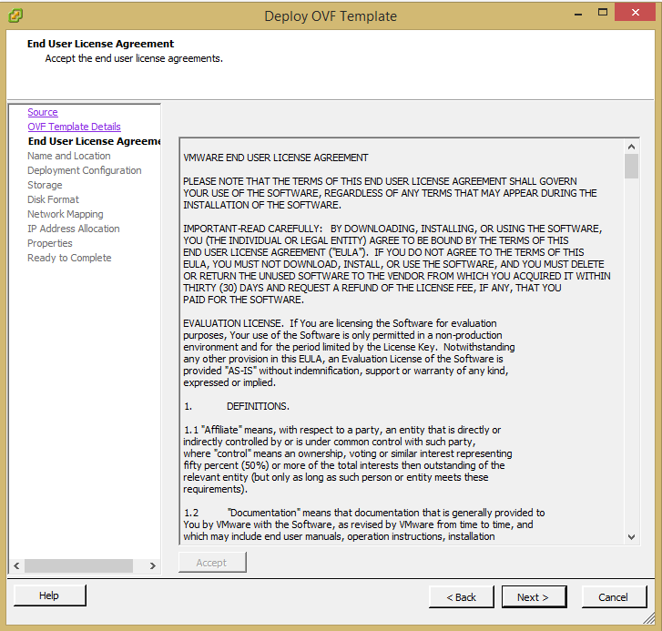Click the "Accept the end user license agreements." subtitle
Screen dimensions: 662x631
click(x=134, y=58)
